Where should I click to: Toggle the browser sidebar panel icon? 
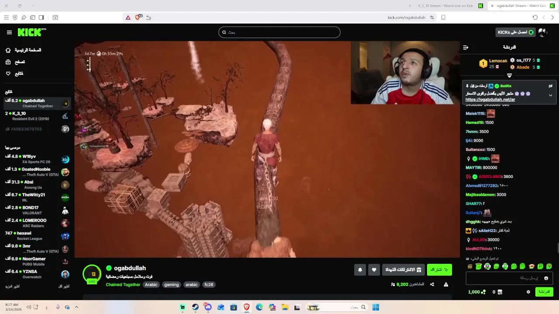point(41,17)
